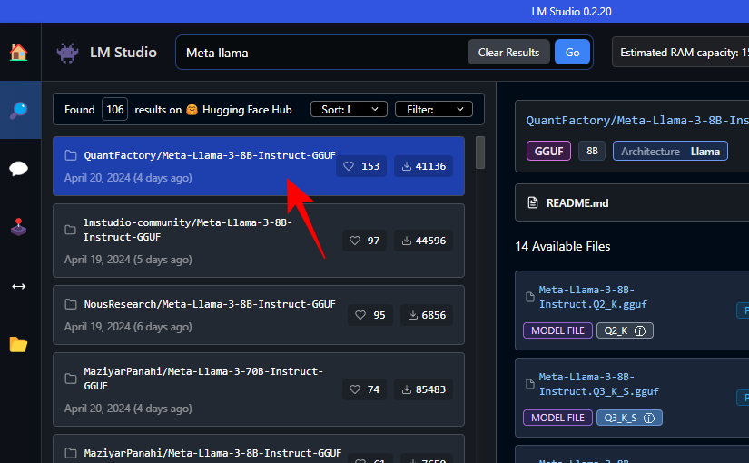Click file icon beside Instruct.Q3_K_S.gguf

529,384
